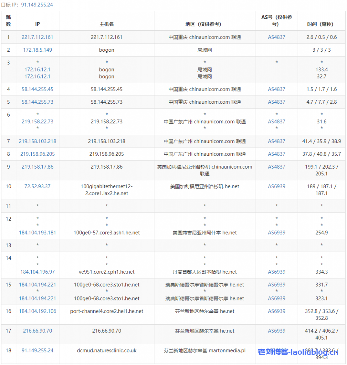The image size is (347, 365).
Task: Open IP link 219.158.96.205
Action: pos(37,154)
